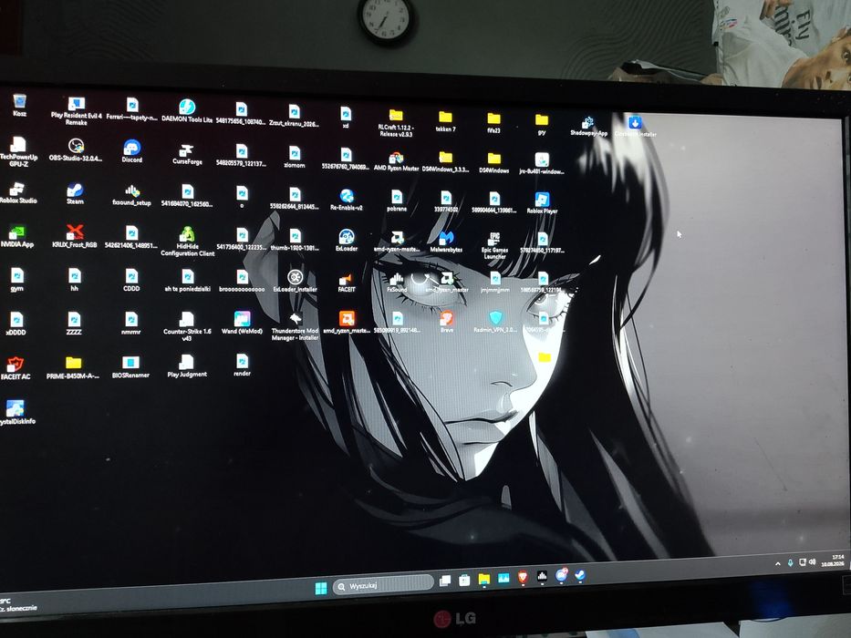Click the PRIME-B450M-A folder
The width and height of the screenshot is (851, 638).
(73, 367)
